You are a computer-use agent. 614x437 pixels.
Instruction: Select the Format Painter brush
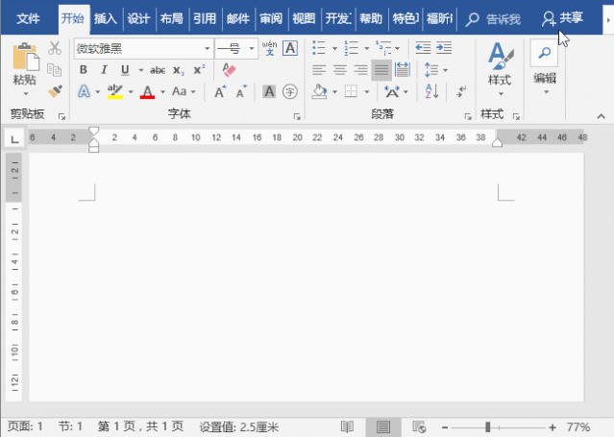tap(55, 91)
